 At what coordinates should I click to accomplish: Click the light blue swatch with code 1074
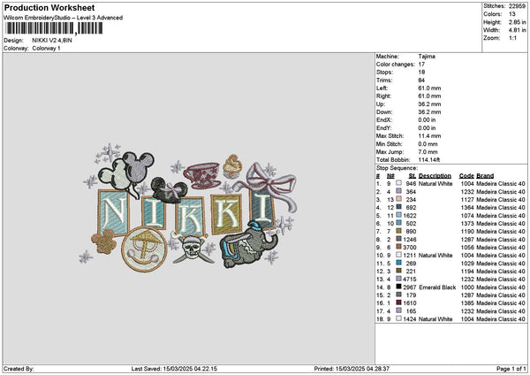[399, 215]
